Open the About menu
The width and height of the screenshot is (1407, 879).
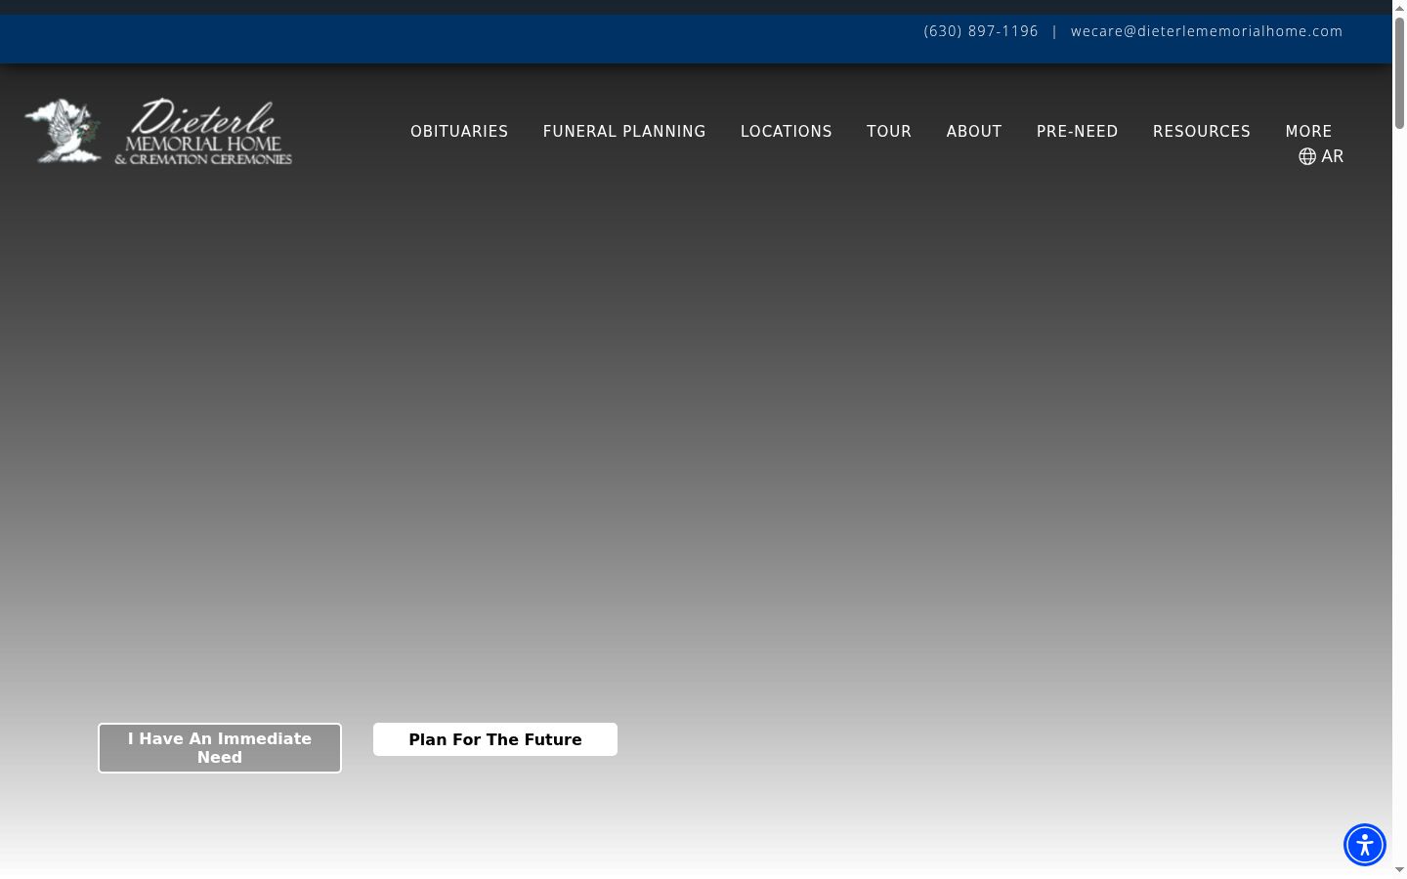pos(974,132)
